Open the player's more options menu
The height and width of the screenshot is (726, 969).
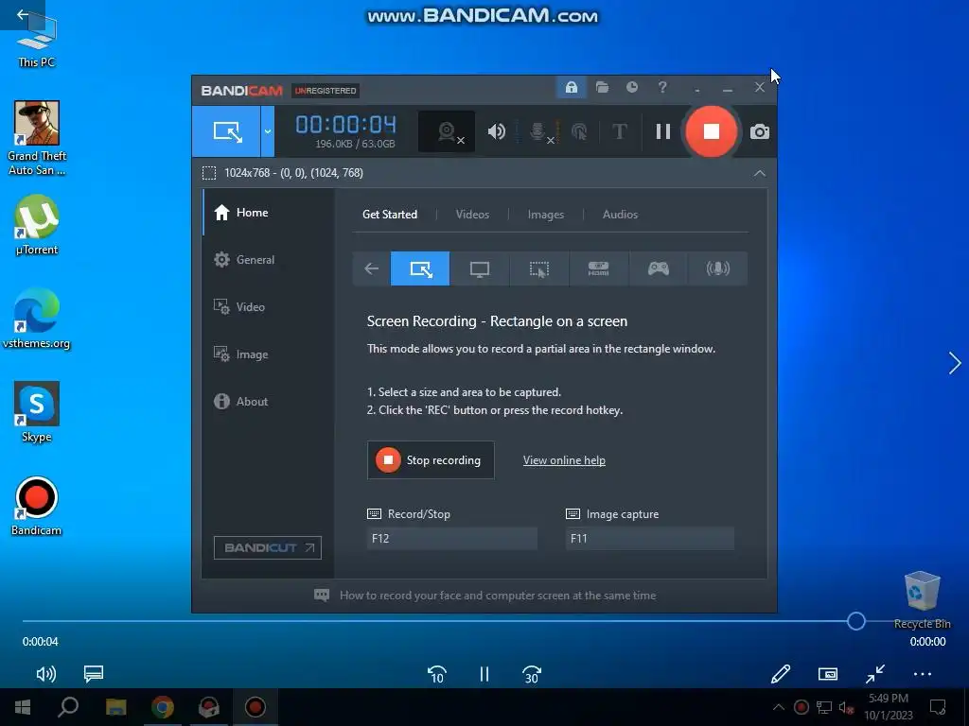922,674
